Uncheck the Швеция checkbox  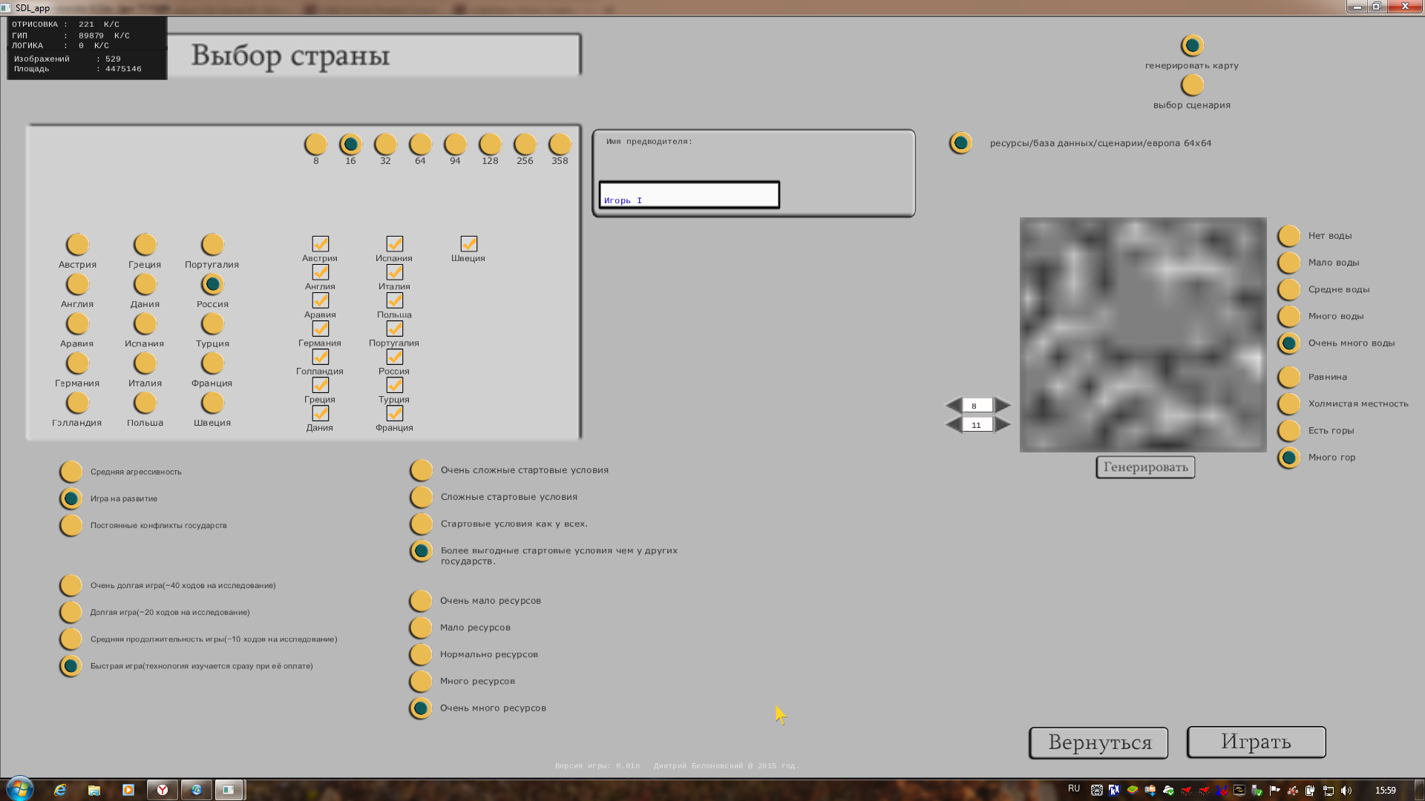[x=468, y=244]
